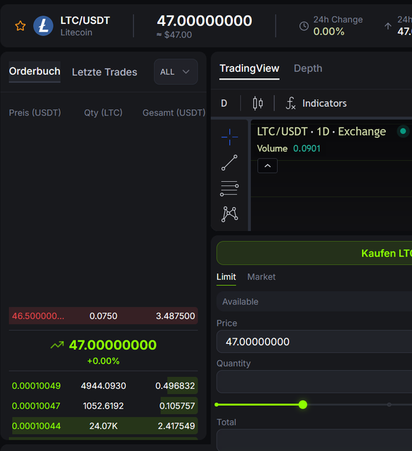Open the ALL order book filter dropdown
The width and height of the screenshot is (412, 451).
click(176, 72)
